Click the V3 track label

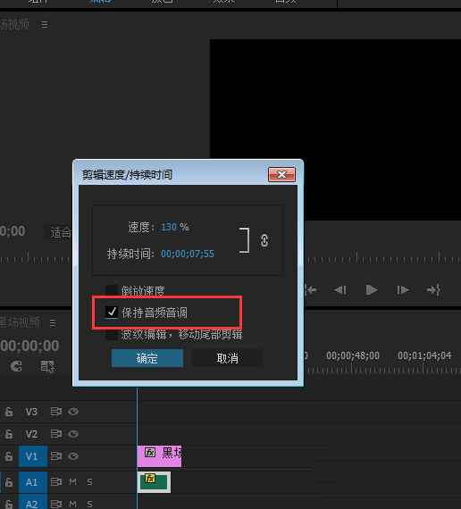click(x=31, y=412)
